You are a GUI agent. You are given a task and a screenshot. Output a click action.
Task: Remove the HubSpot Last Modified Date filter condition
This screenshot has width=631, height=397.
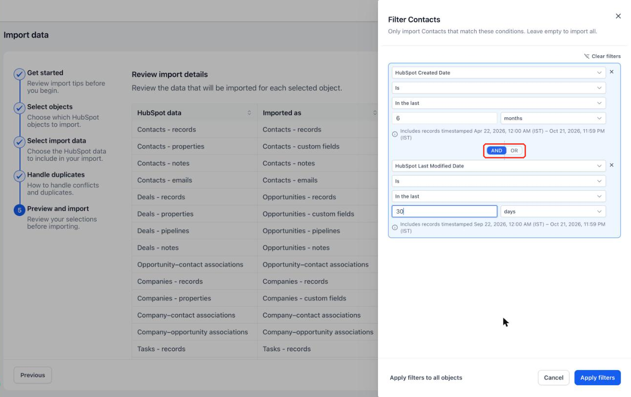click(611, 165)
